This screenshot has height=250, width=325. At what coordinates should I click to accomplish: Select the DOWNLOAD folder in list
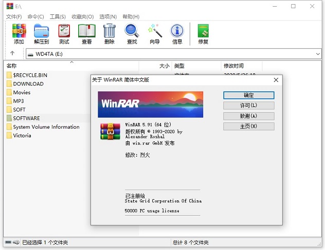coord(28,84)
